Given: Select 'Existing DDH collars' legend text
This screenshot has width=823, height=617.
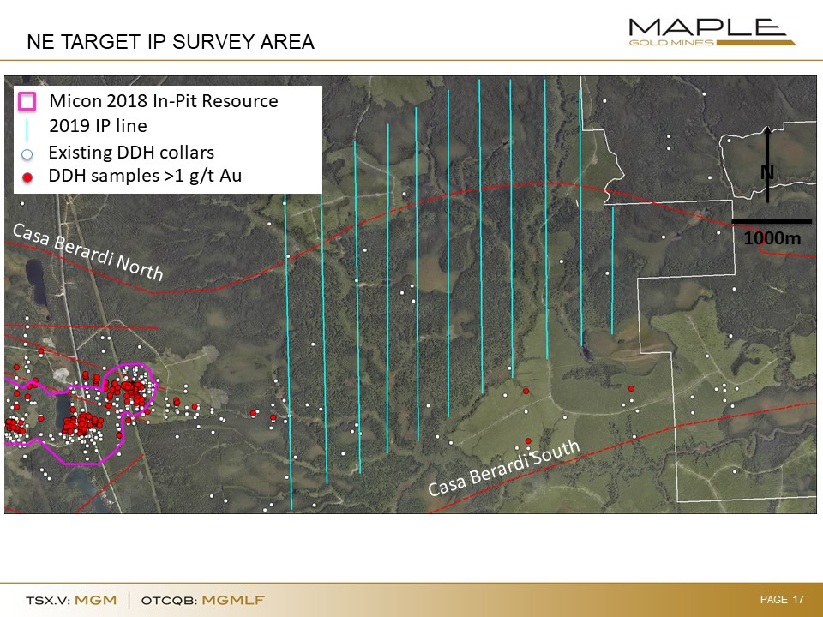Looking at the screenshot, I should (131, 153).
